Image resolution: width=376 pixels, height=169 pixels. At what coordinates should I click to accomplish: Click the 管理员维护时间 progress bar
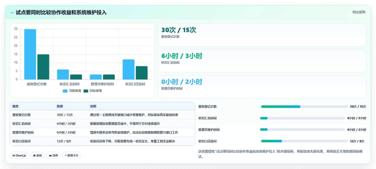point(303,130)
